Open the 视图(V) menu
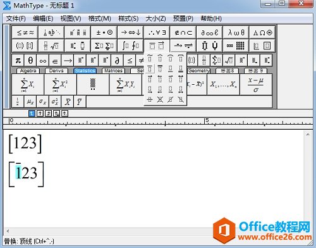The width and height of the screenshot is (316, 248). (71, 18)
